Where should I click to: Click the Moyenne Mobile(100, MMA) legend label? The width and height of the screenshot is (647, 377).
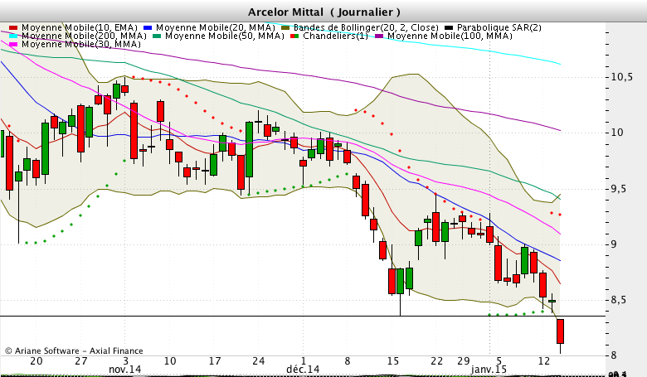pyautogui.click(x=450, y=36)
